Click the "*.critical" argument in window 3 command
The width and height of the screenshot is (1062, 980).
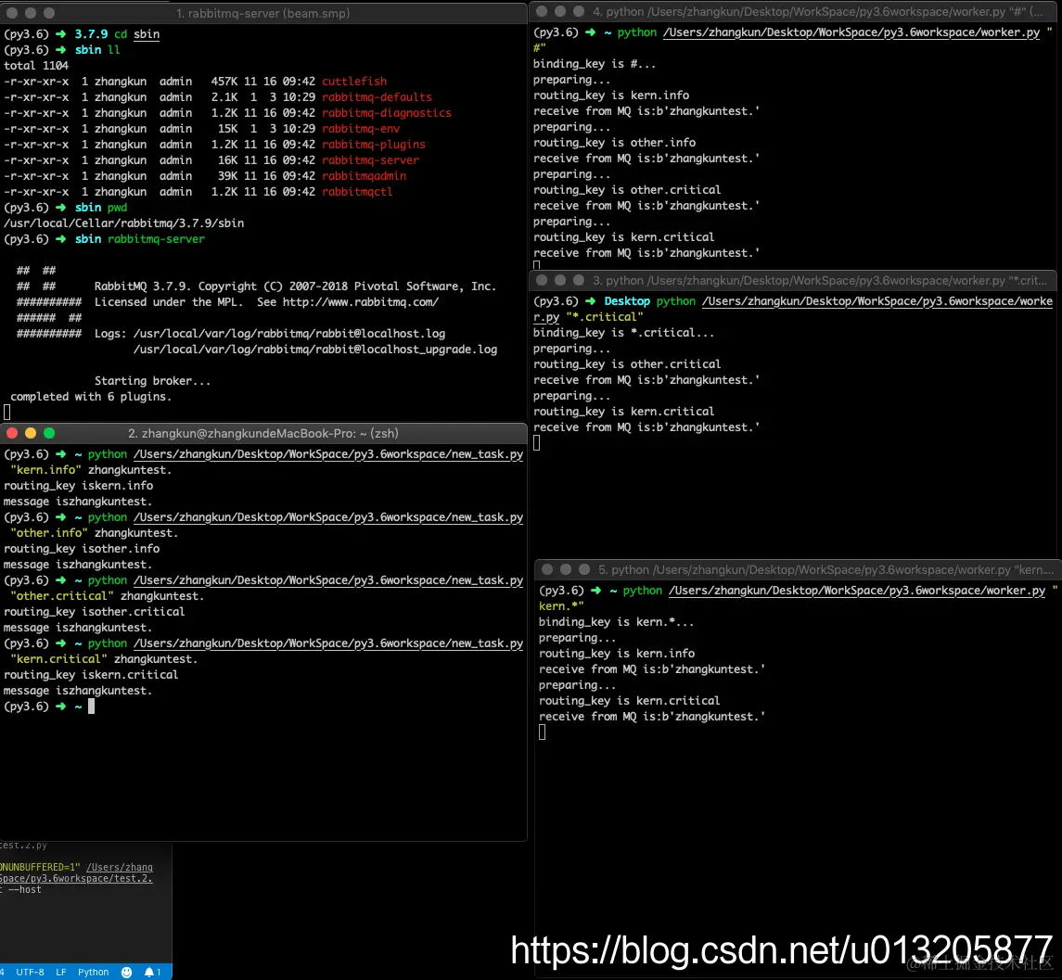[x=605, y=317]
